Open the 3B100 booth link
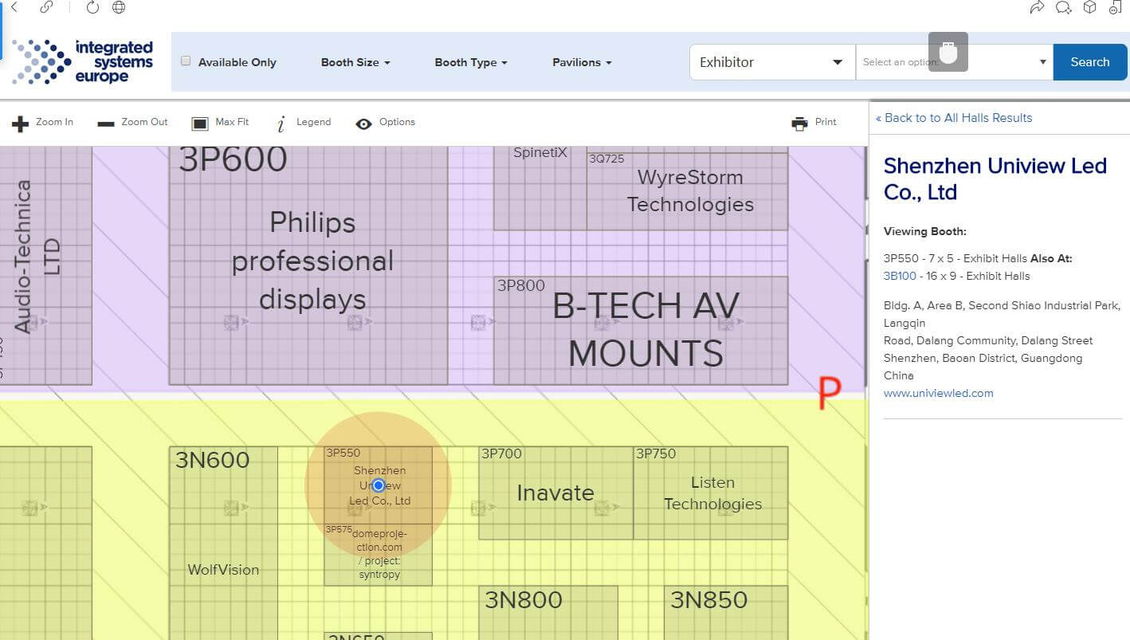The image size is (1130, 640). tap(900, 277)
